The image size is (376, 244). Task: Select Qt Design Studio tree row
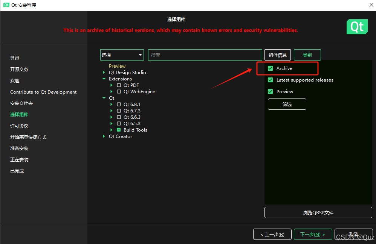pyautogui.click(x=127, y=72)
